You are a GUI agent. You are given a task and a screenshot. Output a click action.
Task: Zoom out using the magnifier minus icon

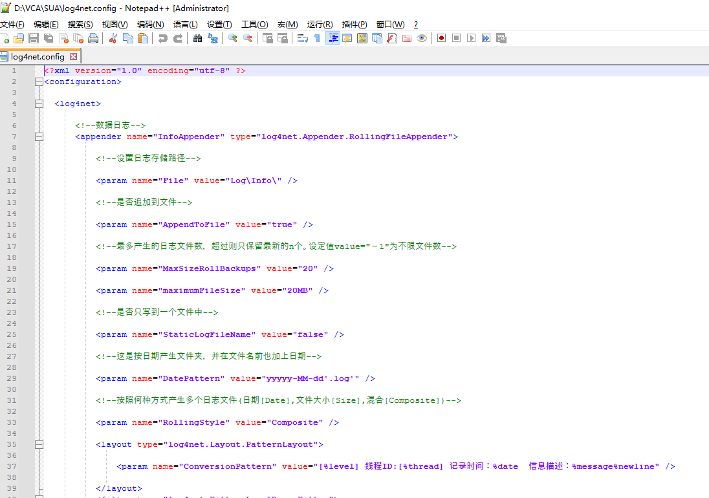pyautogui.click(x=247, y=38)
